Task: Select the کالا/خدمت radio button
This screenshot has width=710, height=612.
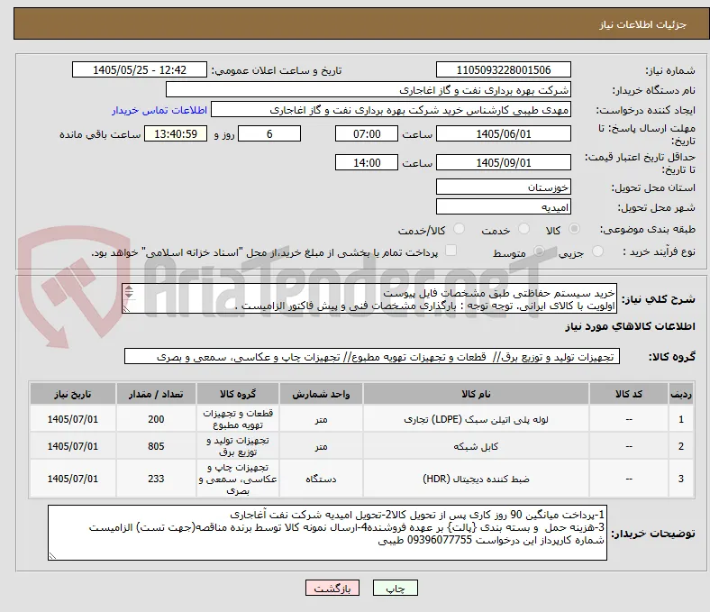Action: 460,229
